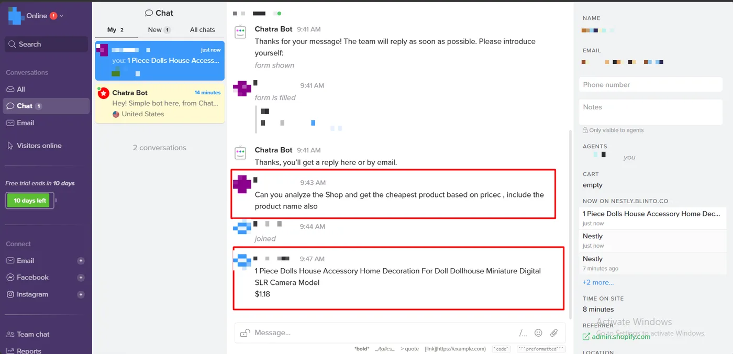Toggle the lock icon in message box
The width and height of the screenshot is (733, 354).
coord(245,333)
